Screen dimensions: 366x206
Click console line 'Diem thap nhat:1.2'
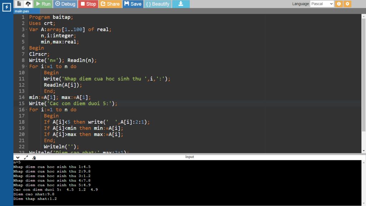point(35,199)
